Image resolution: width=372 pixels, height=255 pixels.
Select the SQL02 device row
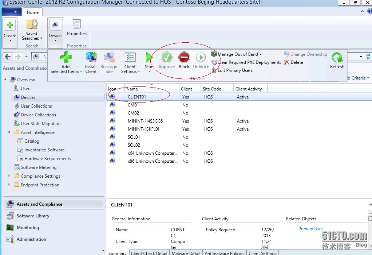pos(239,145)
